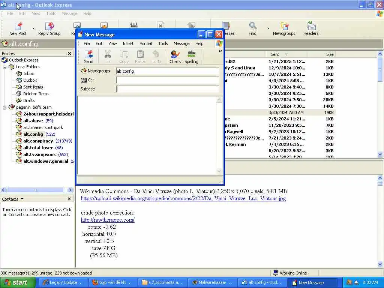Select the alt.windows7.general newsgroup
Image resolution: width=384 pixels, height=288 pixels.
pos(45,161)
